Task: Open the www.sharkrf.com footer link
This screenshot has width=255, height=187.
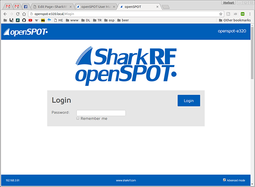Action: pyautogui.click(x=126, y=180)
